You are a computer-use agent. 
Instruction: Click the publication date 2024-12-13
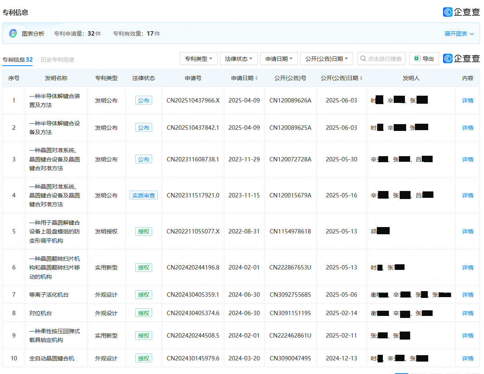pos(342,358)
